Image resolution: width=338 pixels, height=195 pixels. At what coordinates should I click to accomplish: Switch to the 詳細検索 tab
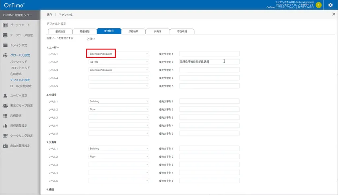133,31
